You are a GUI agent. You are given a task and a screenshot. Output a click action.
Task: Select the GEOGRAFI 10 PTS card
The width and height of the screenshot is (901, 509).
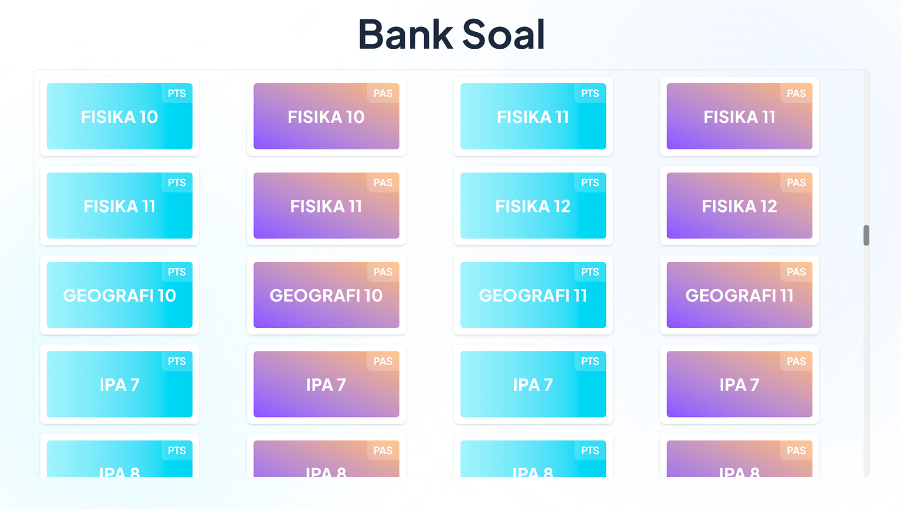(x=119, y=295)
